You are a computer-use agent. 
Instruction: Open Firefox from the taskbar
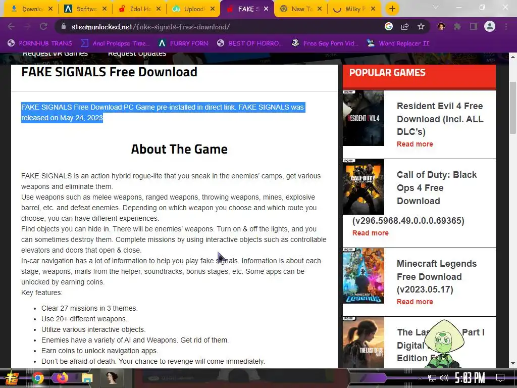click(62, 377)
